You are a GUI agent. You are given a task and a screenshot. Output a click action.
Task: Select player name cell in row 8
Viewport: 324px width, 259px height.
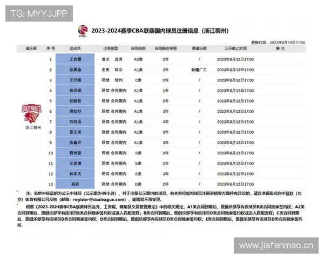pos(75,132)
